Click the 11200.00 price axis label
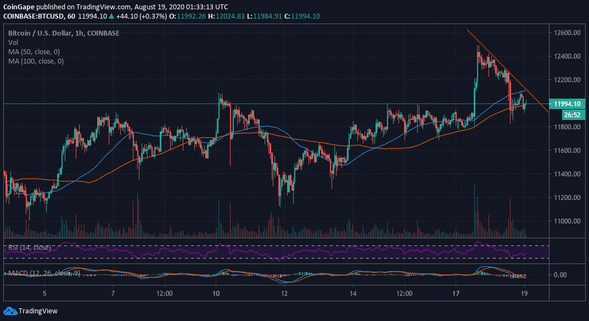The image size is (589, 321). pos(567,198)
